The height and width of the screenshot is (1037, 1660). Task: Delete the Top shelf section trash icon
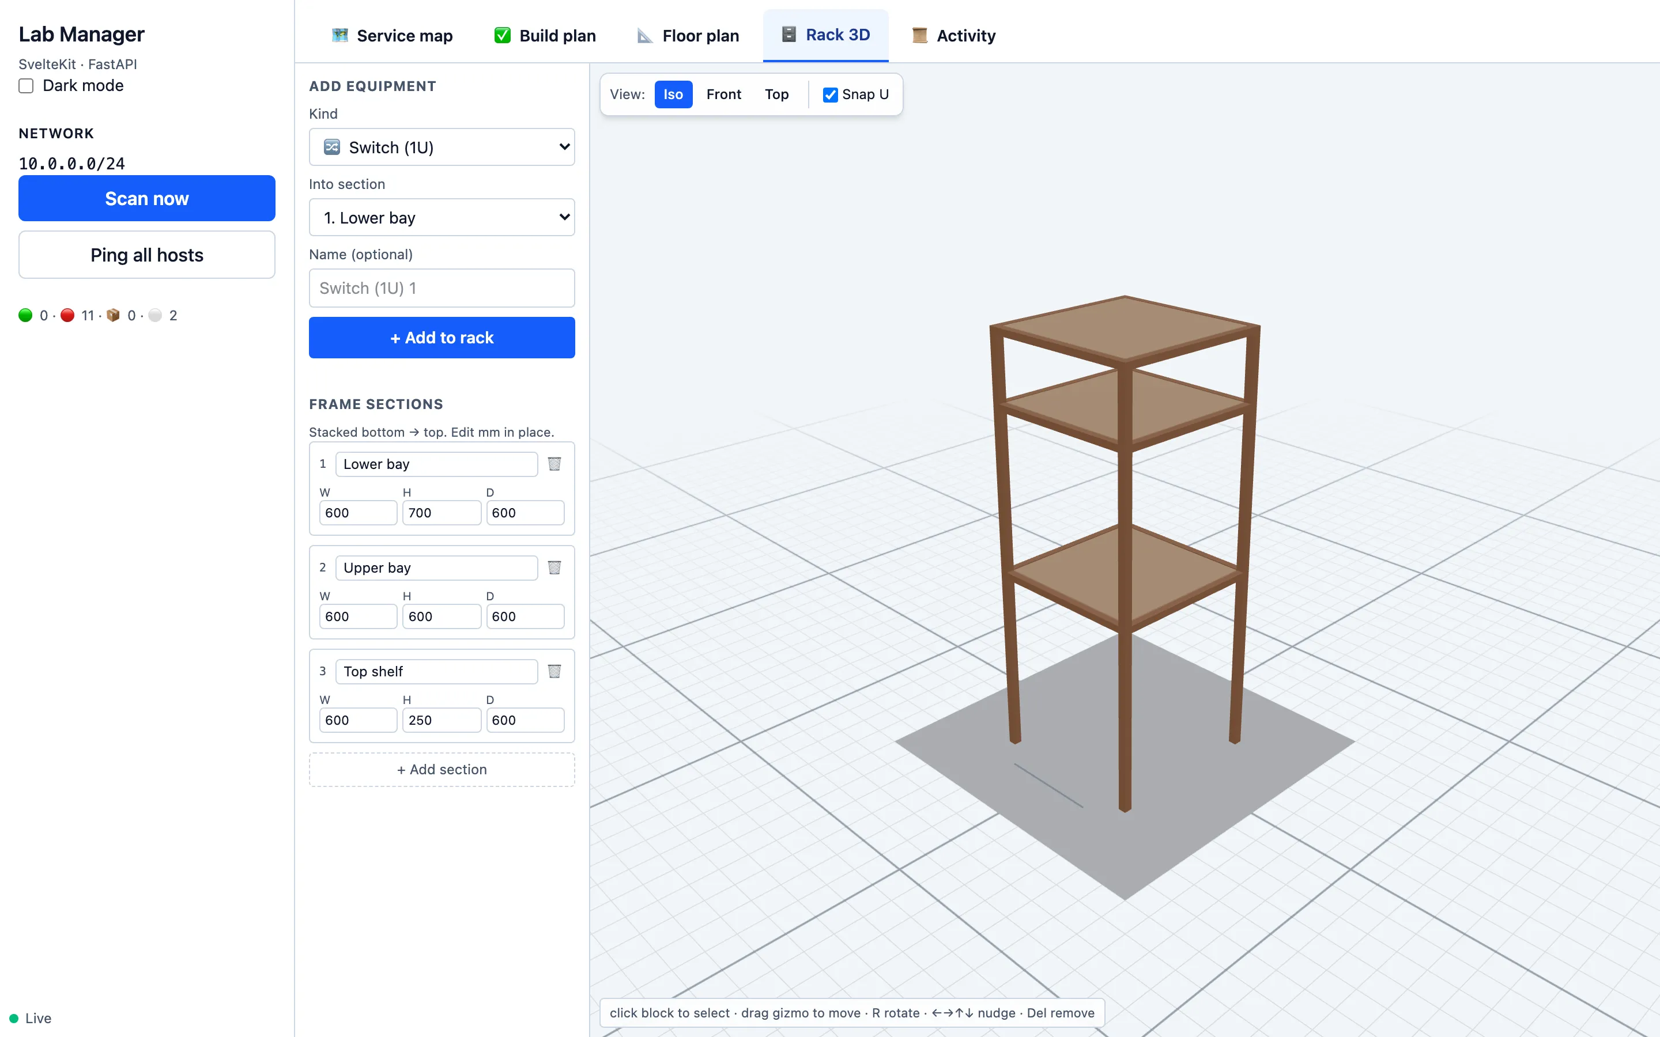[x=554, y=671]
